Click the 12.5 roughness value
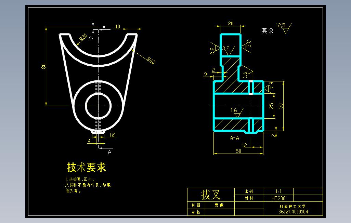Viewport: 351px width, 223px height. click(x=281, y=25)
